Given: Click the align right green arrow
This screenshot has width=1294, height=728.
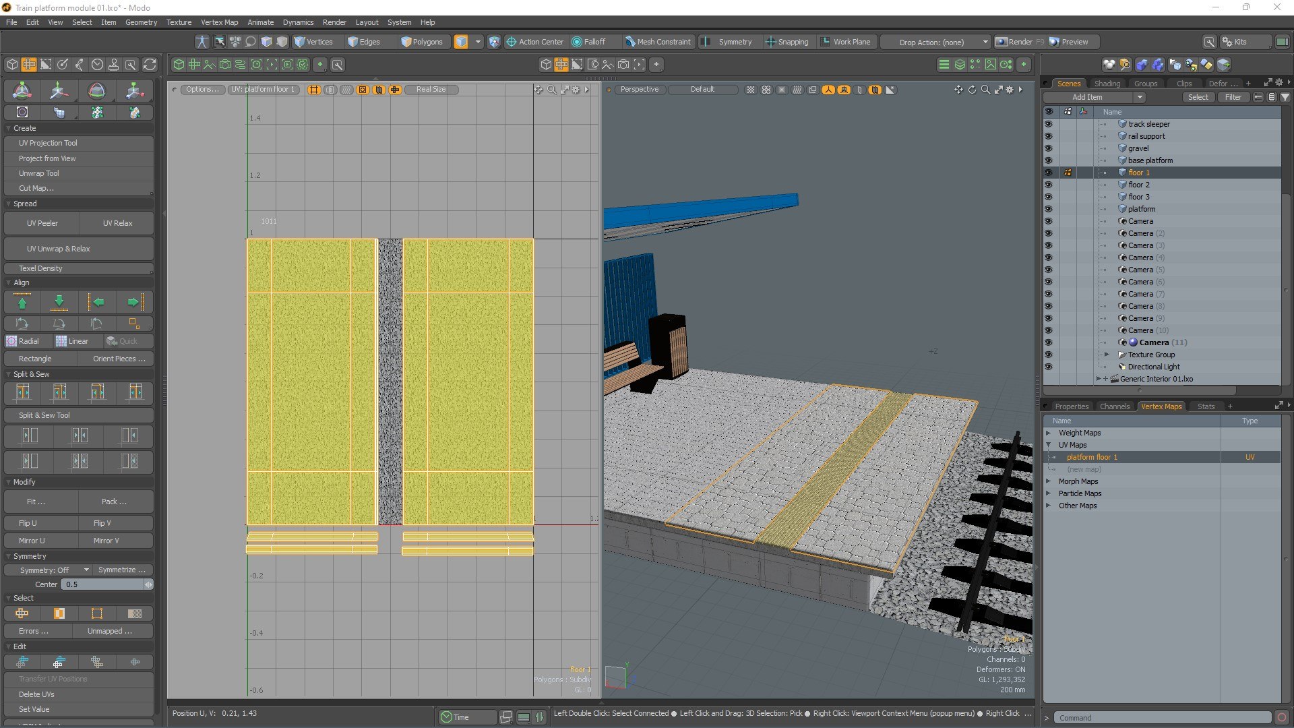Looking at the screenshot, I should tap(134, 302).
